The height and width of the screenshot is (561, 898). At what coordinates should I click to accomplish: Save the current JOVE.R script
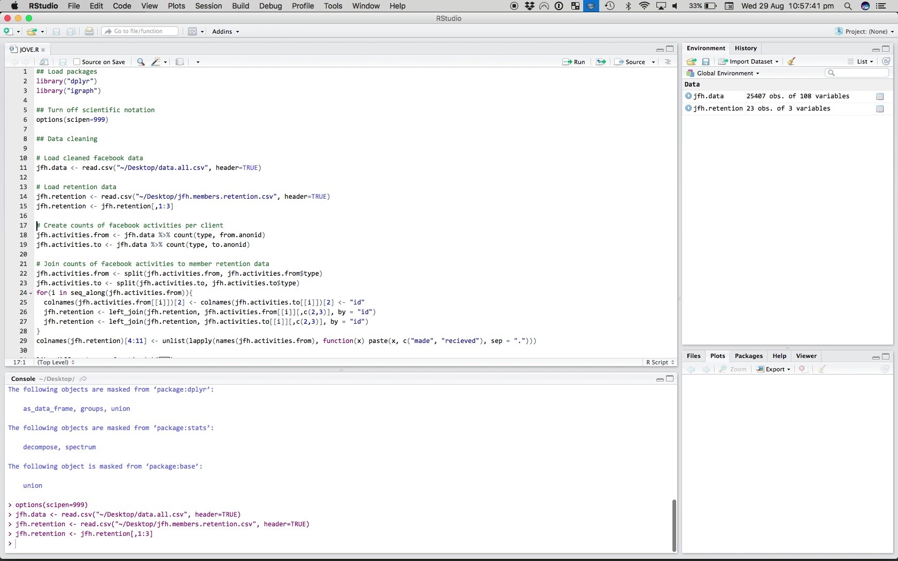click(x=63, y=62)
